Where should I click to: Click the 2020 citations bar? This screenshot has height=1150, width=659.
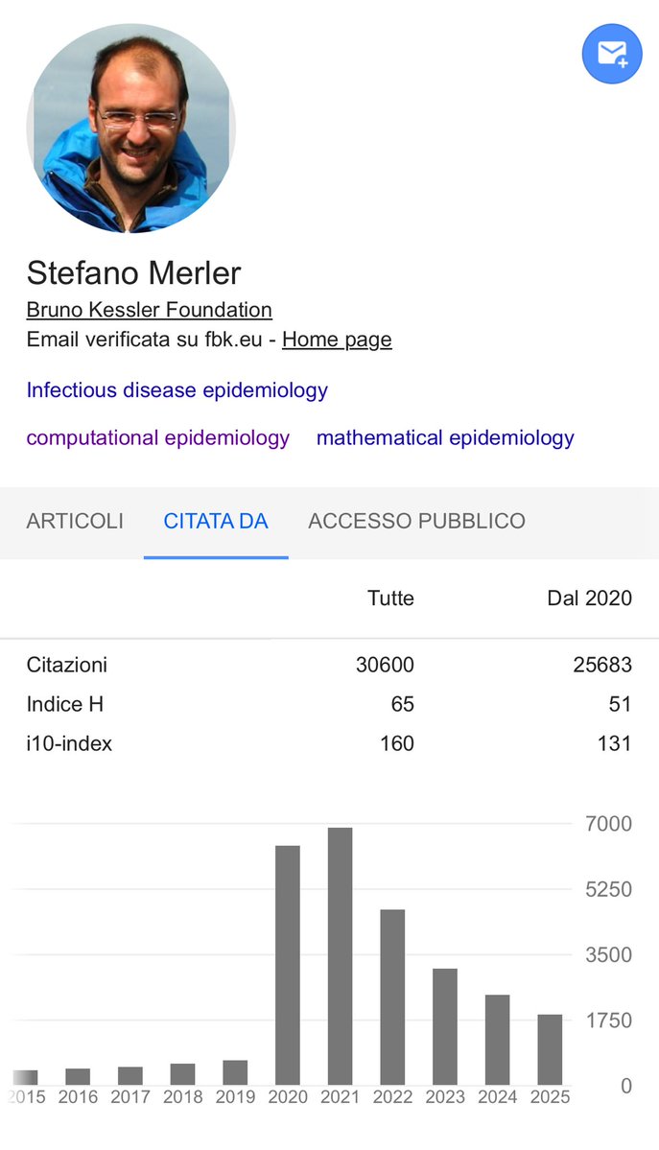[x=288, y=965]
